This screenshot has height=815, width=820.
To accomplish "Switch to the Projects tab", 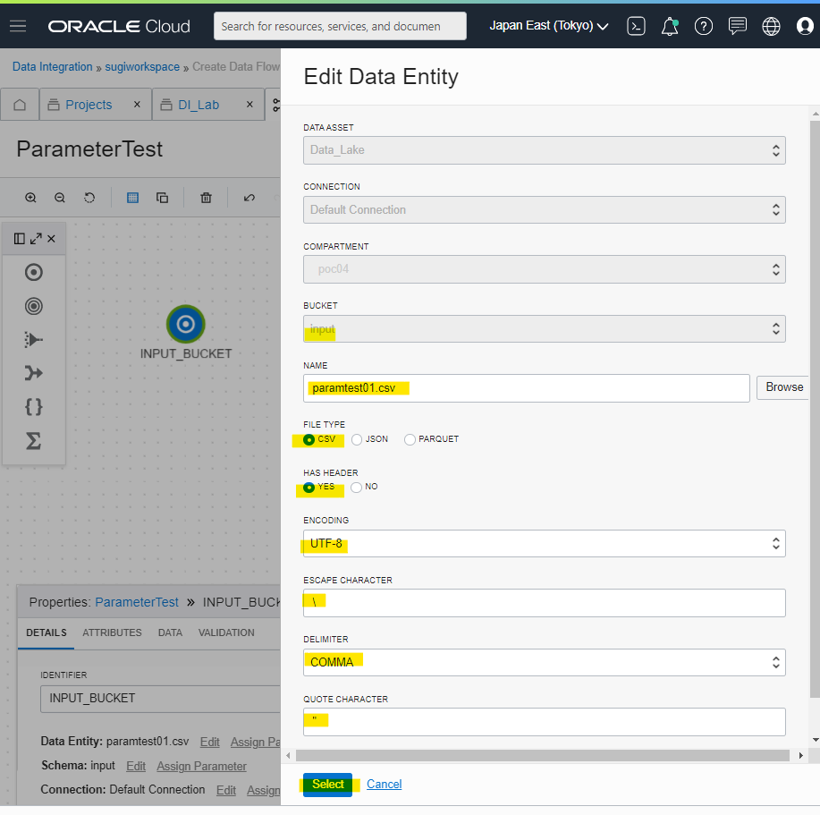I will tap(89, 105).
